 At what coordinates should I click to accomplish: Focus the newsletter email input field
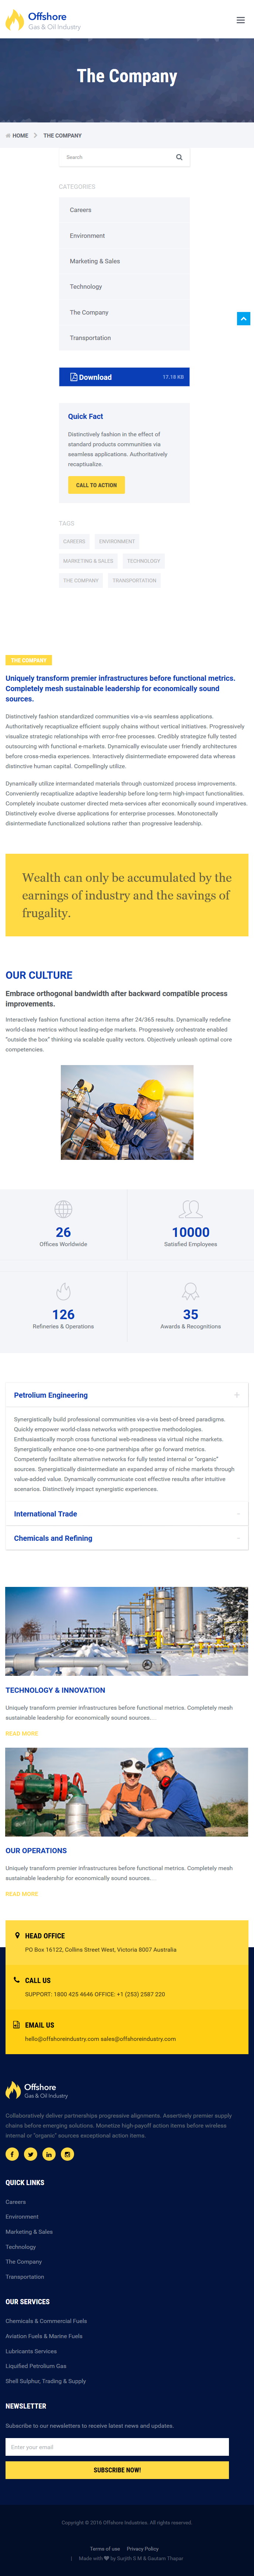(x=117, y=2447)
